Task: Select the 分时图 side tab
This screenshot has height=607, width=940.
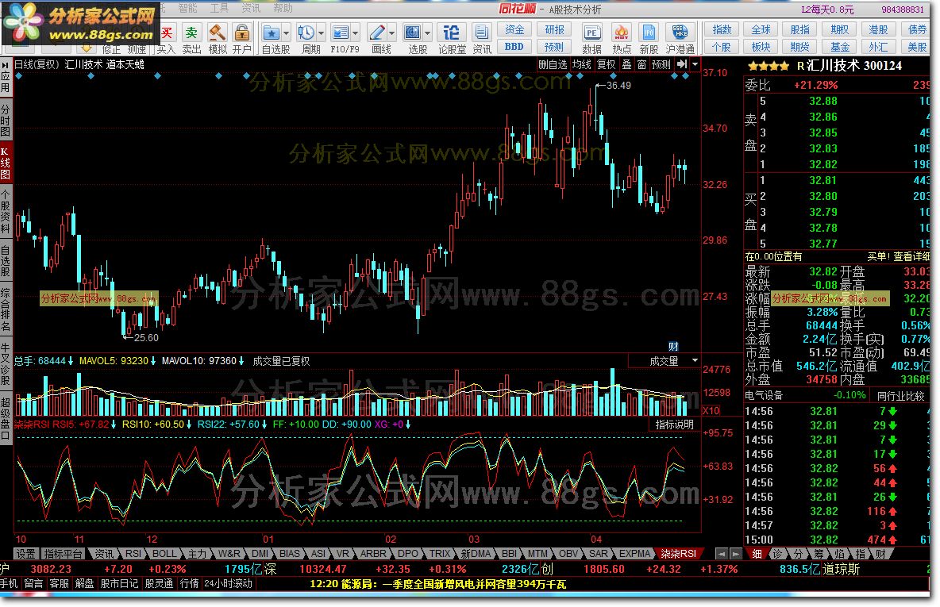Action: pos(6,121)
